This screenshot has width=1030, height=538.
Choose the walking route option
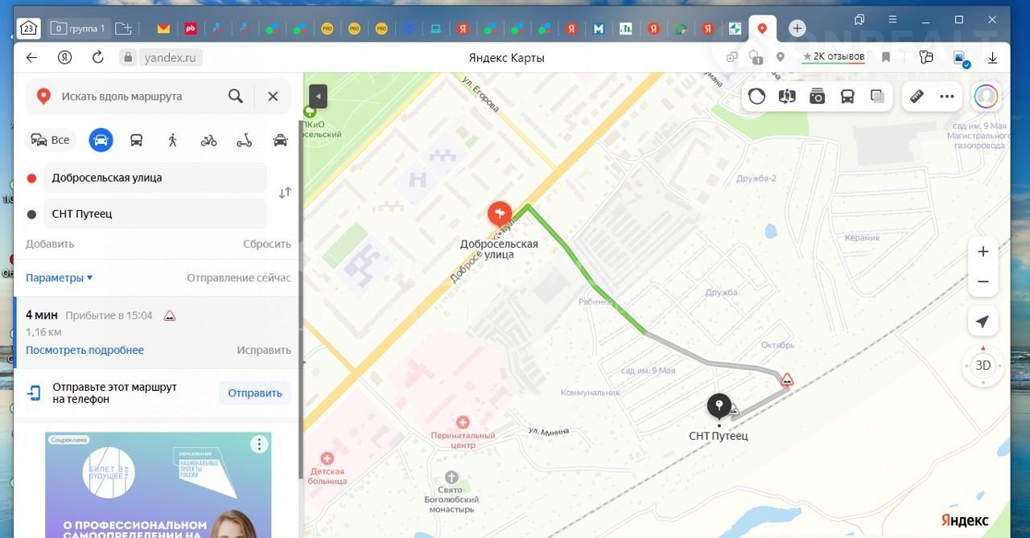172,140
